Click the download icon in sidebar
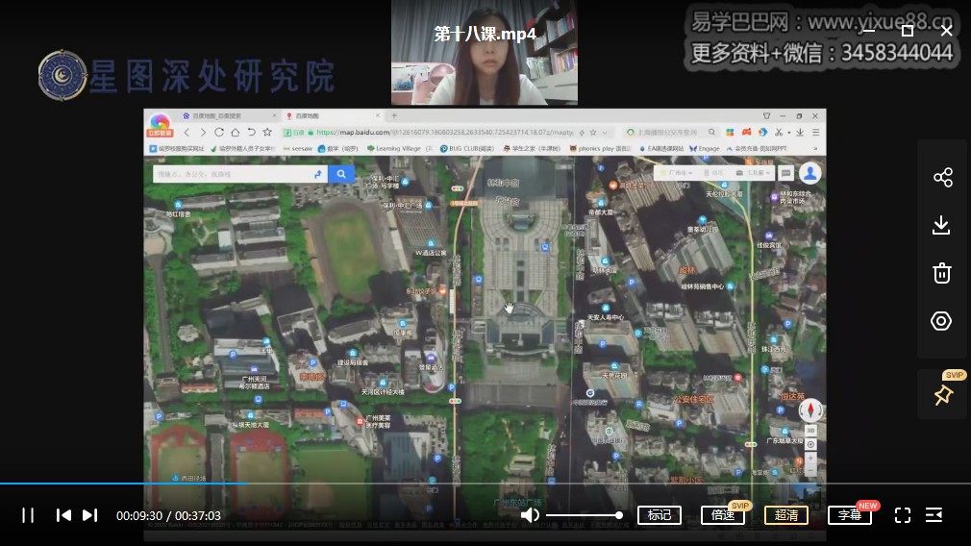This screenshot has height=546, width=971. pyautogui.click(x=942, y=225)
